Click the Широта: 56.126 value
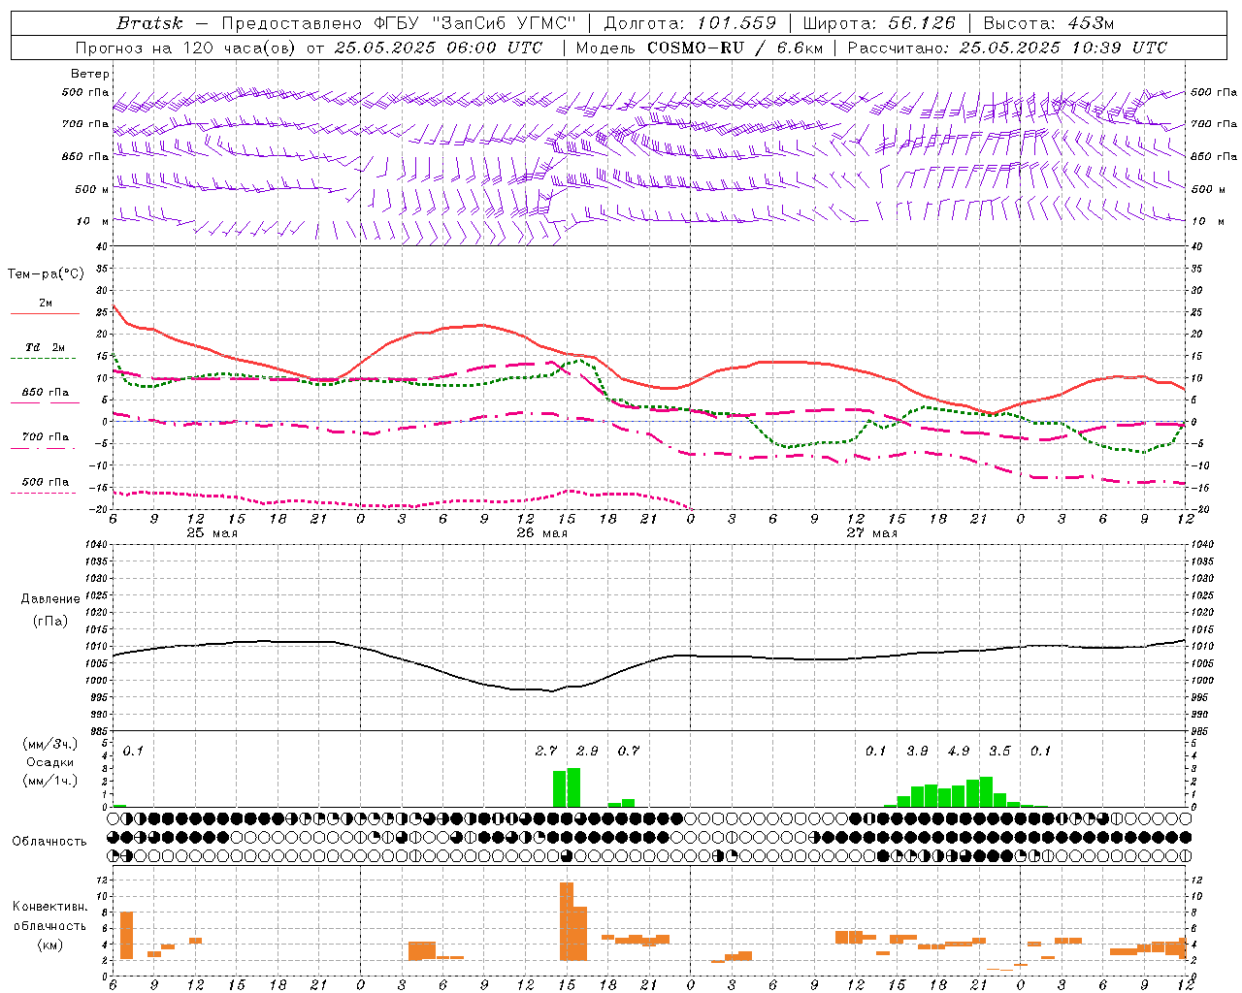Viewport: 1242px width, 993px height. (x=879, y=23)
